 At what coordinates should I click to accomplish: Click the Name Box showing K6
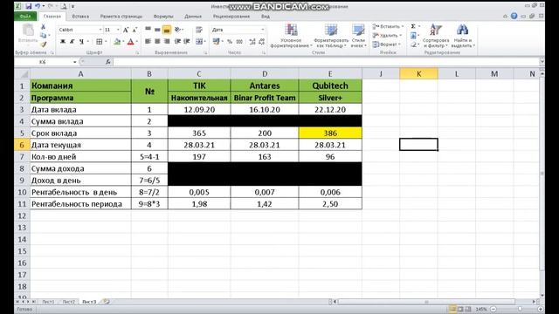(43, 62)
